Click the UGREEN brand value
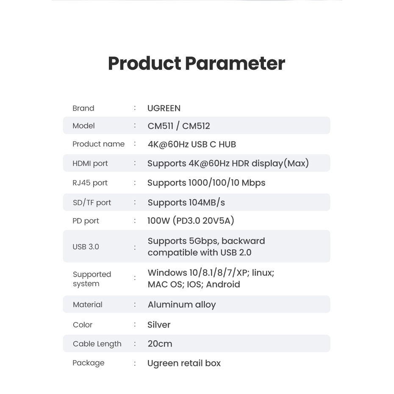 point(164,108)
